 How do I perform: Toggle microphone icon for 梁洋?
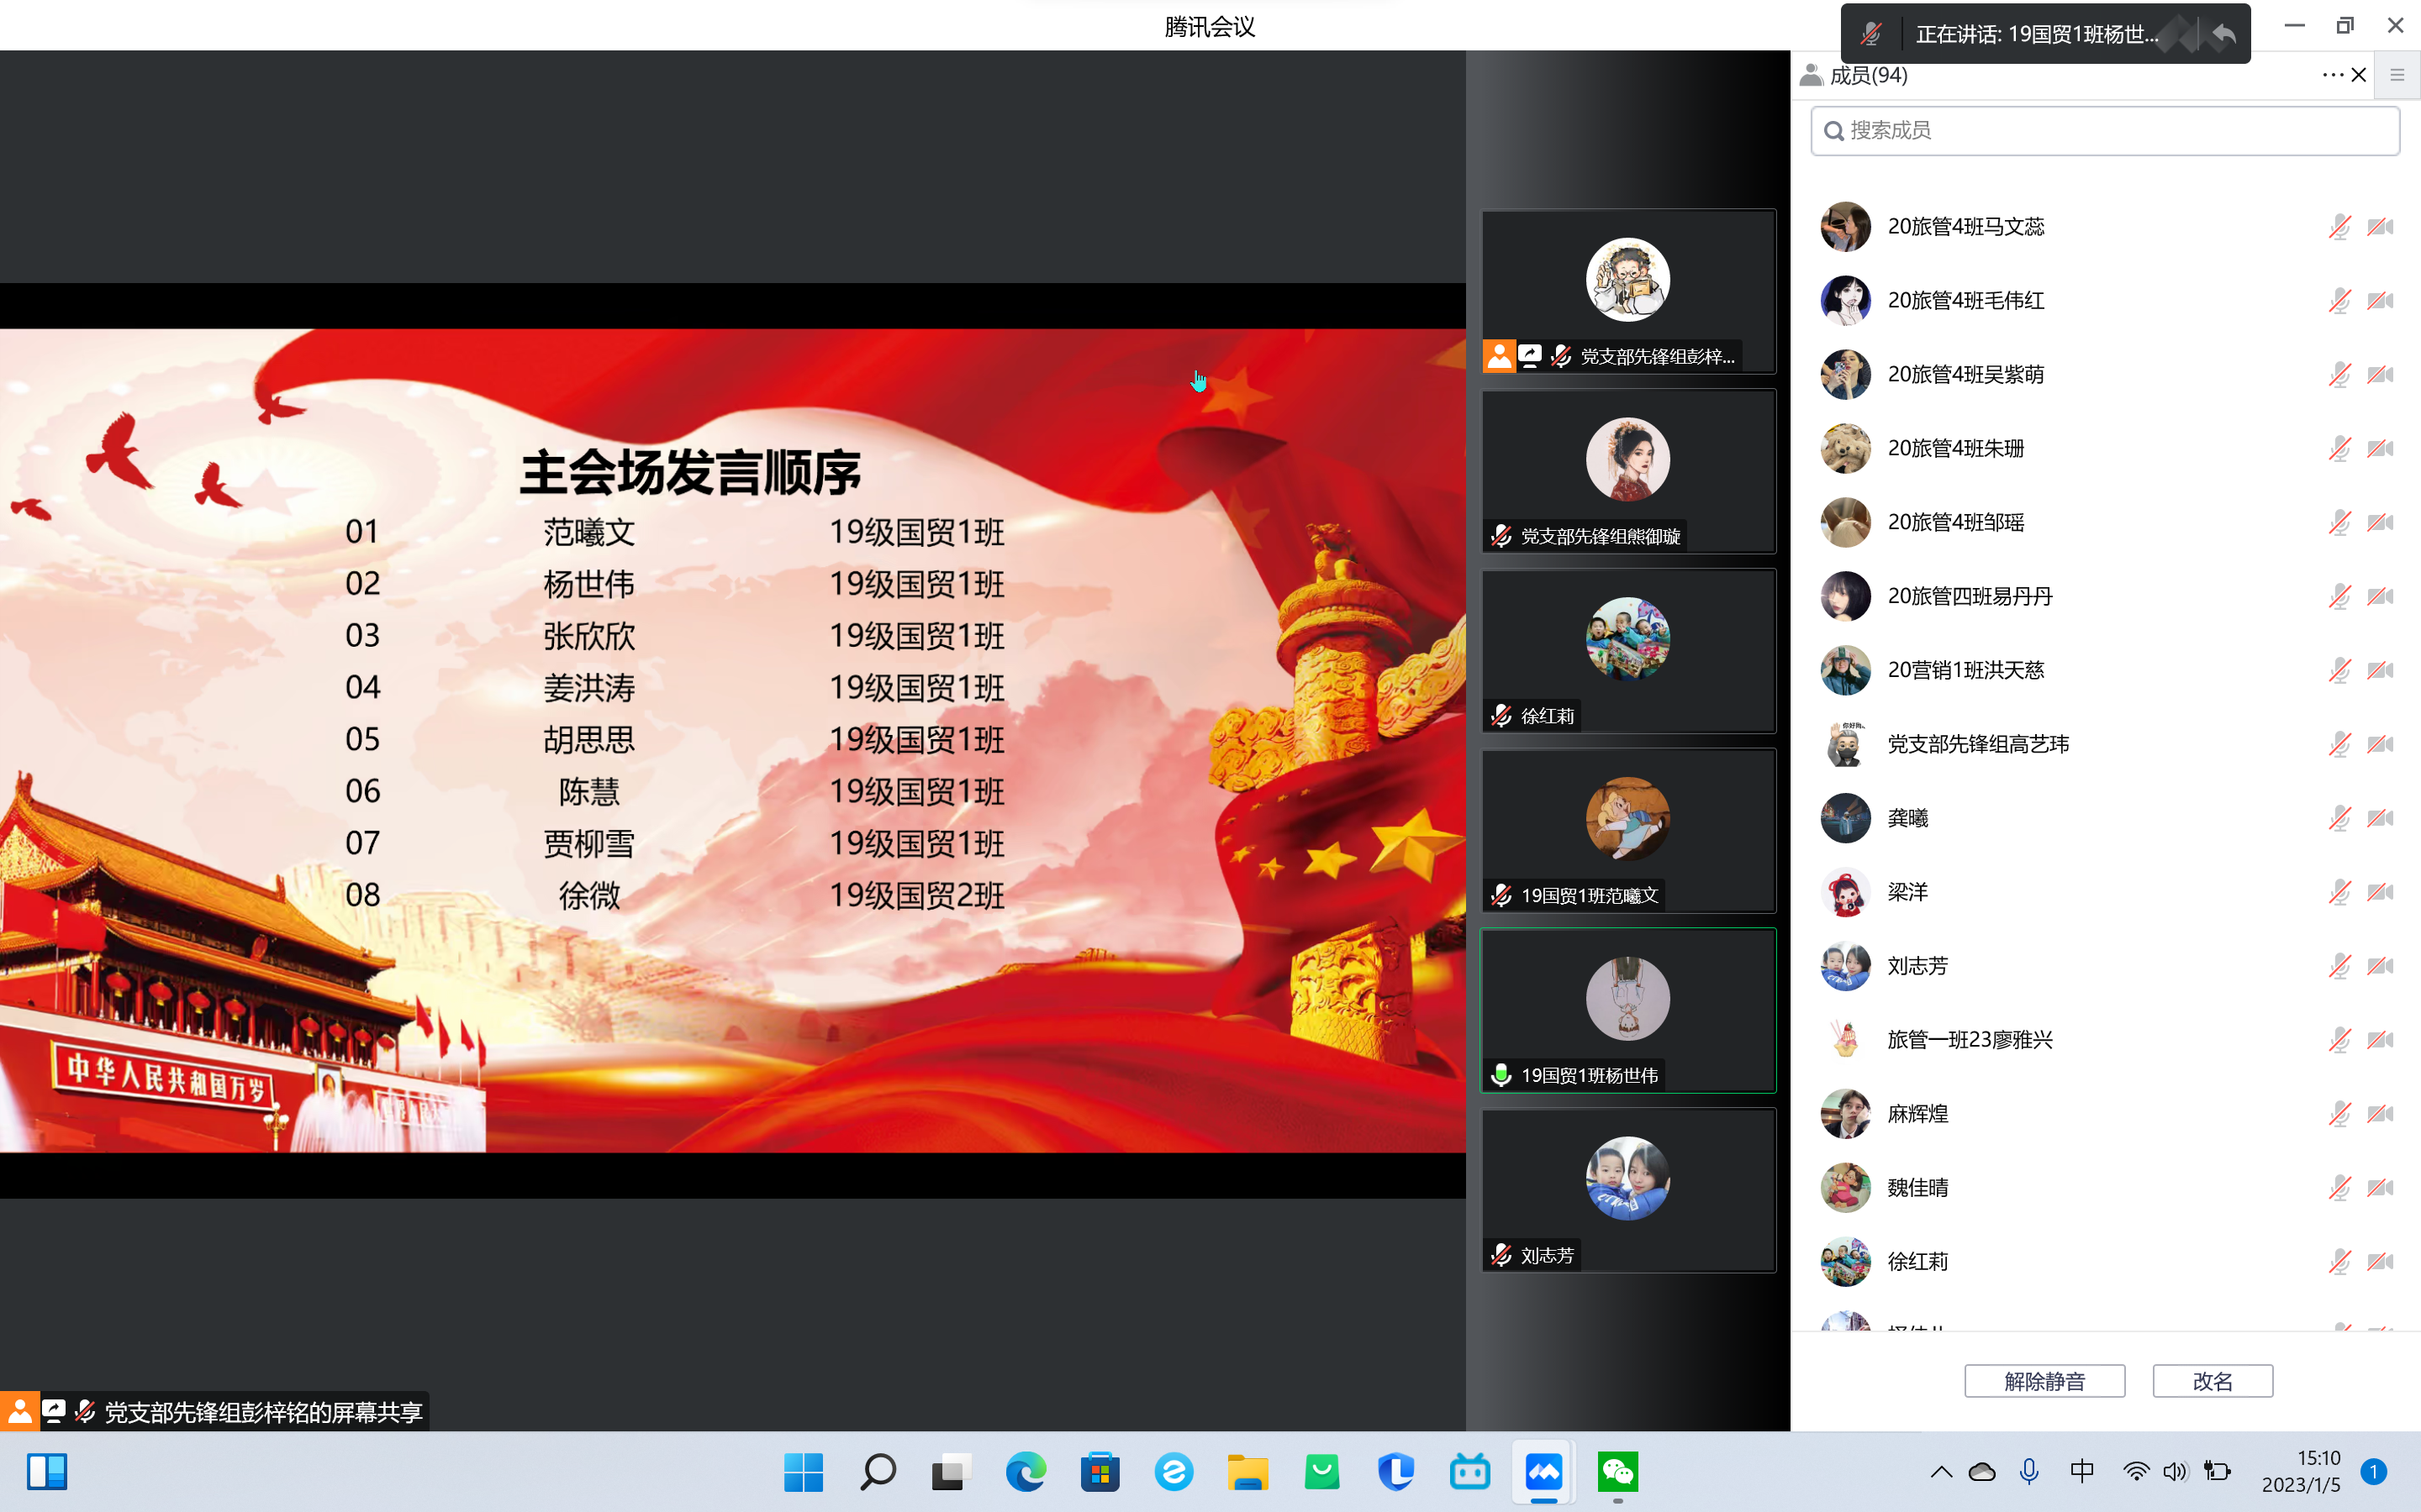2339,892
